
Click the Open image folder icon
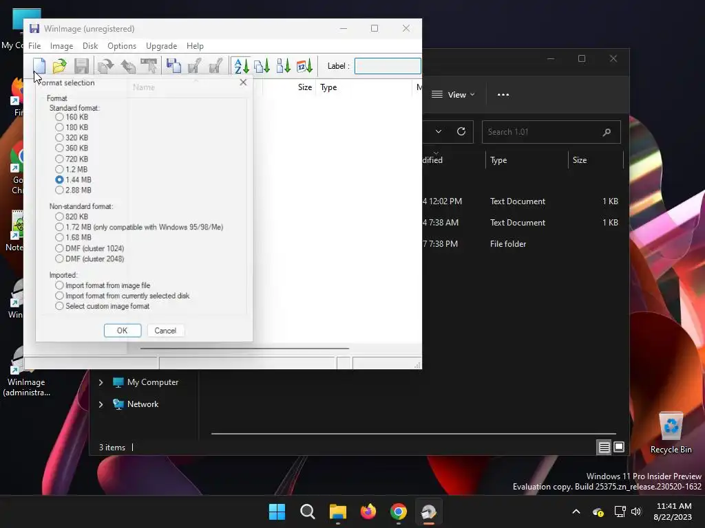click(x=59, y=66)
